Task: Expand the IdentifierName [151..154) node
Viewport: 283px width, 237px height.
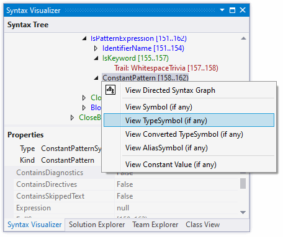Action: [x=96, y=48]
